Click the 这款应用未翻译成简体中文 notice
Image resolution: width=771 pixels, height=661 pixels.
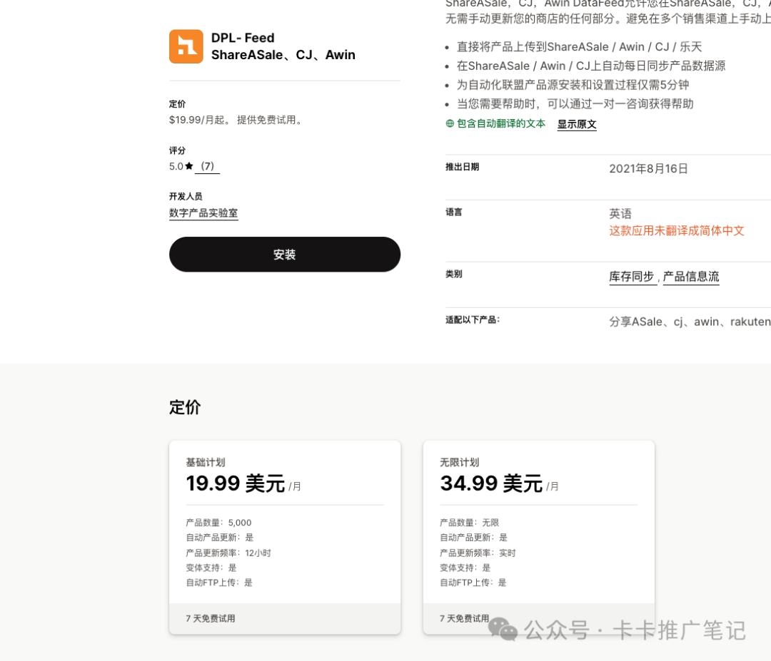676,230
